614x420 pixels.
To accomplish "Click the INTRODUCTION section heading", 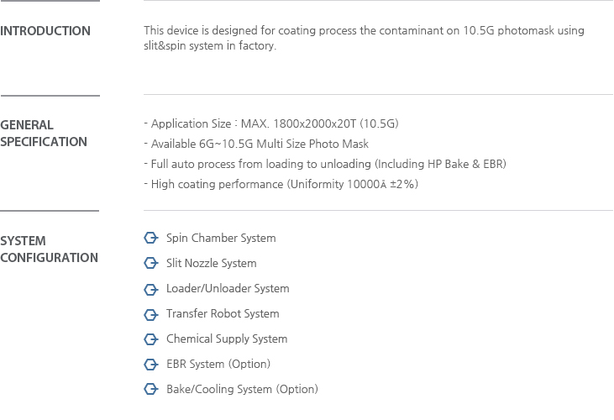I will click(x=45, y=31).
